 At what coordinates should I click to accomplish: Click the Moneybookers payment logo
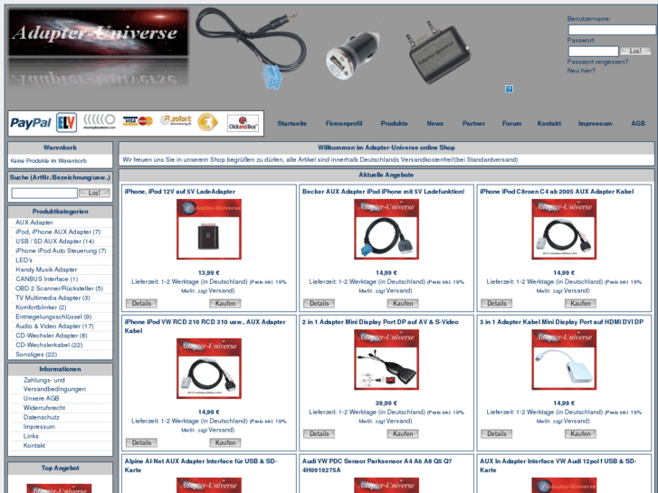click(x=100, y=122)
